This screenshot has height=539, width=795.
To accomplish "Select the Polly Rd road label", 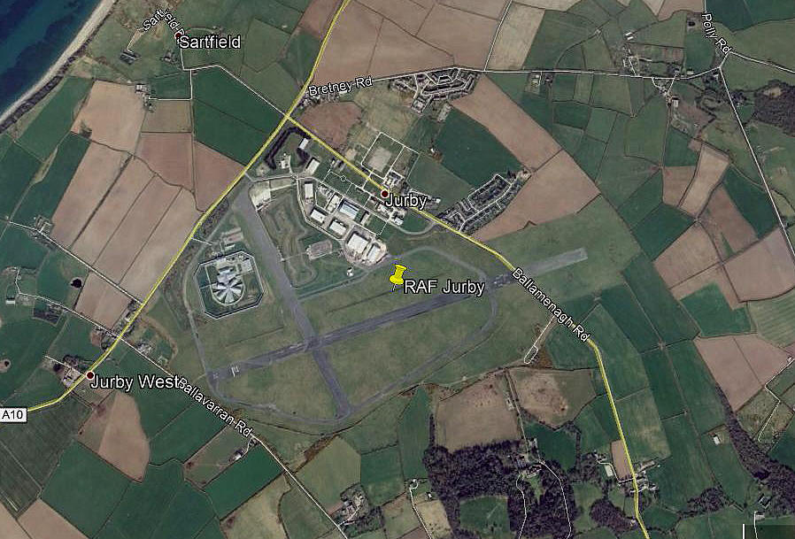I will [715, 34].
